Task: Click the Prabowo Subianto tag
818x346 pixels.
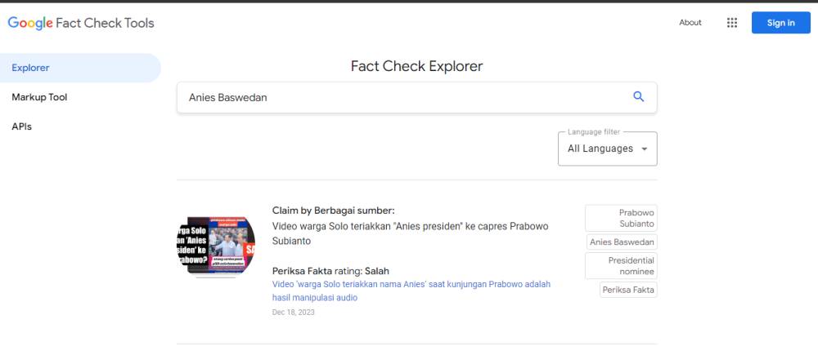Action: click(621, 218)
